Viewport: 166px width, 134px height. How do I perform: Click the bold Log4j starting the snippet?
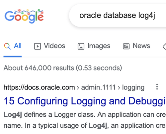[x=13, y=114]
